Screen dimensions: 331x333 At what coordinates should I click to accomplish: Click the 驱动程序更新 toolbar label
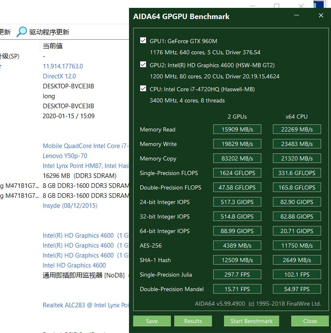tap(49, 32)
